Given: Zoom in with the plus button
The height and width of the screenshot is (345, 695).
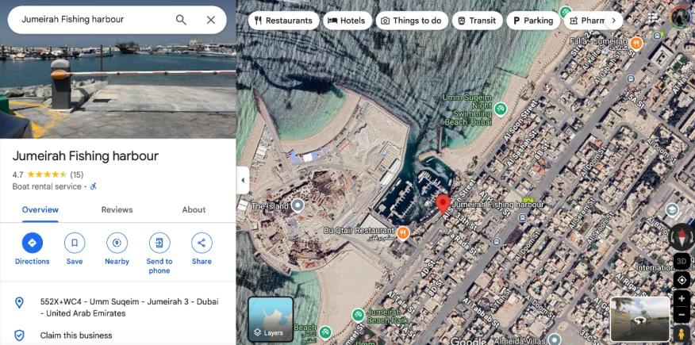Looking at the screenshot, I should point(682,299).
